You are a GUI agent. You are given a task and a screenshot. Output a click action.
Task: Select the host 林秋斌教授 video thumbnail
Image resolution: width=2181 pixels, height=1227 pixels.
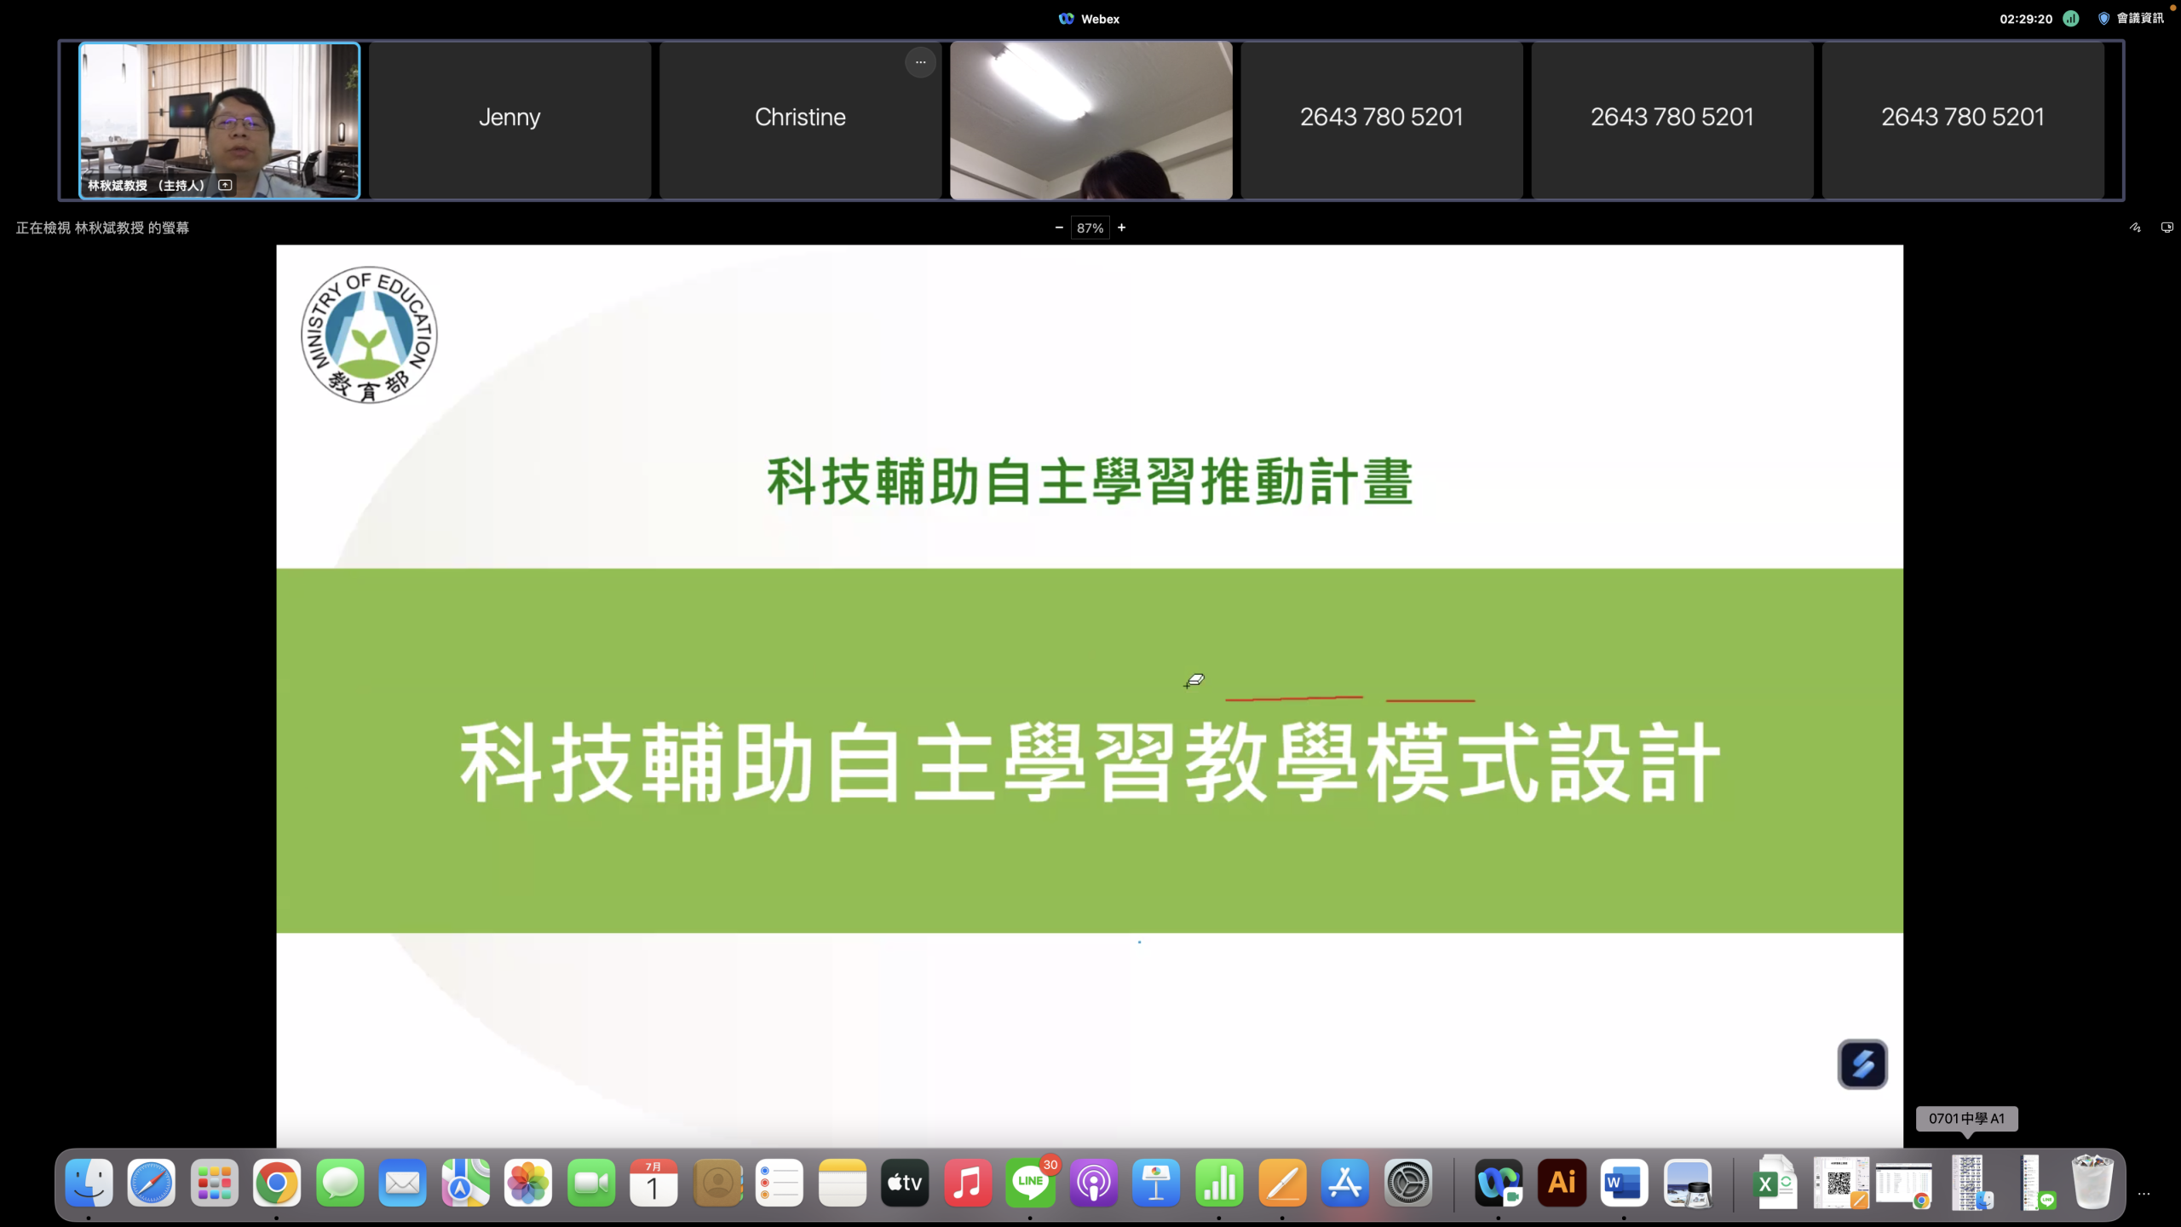coord(220,119)
